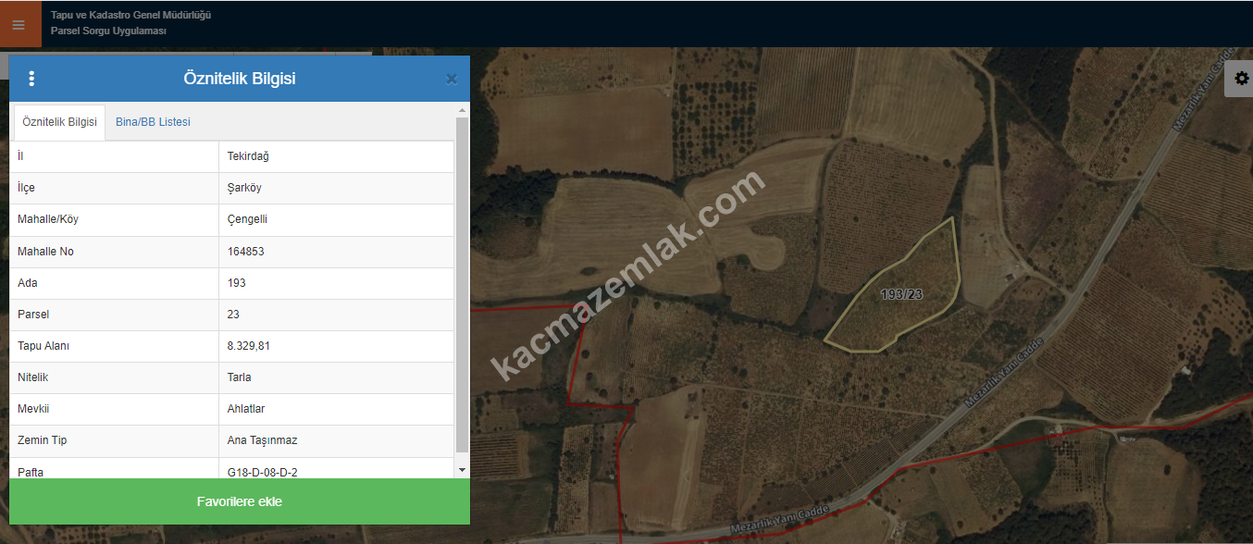The height and width of the screenshot is (544, 1253).
Task: Click the scrollbar up arrow
Action: click(462, 110)
